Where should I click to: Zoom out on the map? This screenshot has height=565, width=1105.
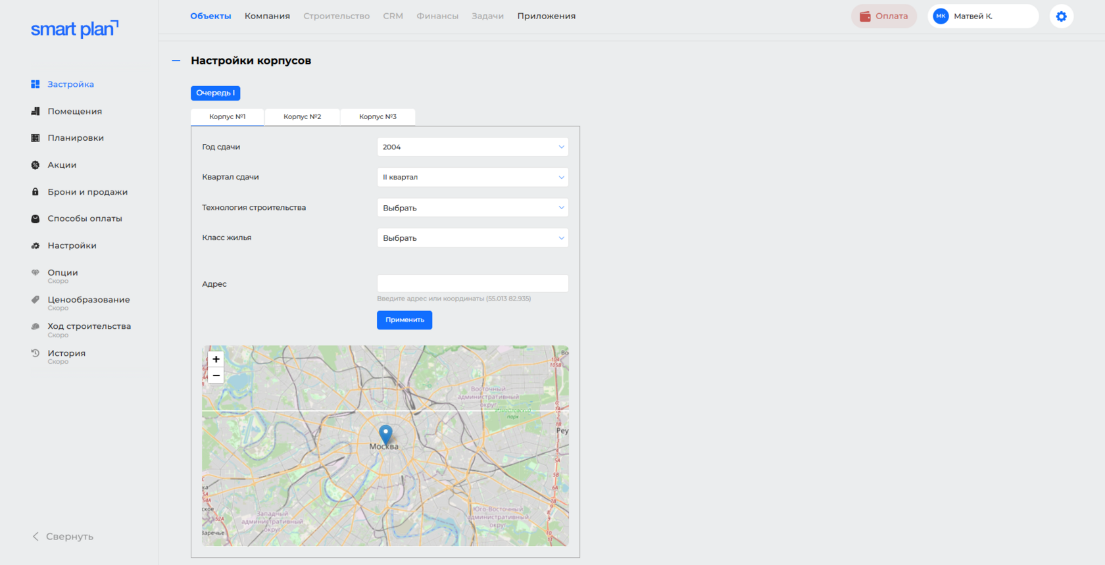[216, 376]
